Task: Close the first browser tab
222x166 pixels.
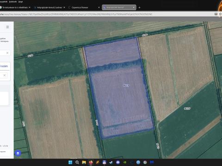Action: click(30, 7)
